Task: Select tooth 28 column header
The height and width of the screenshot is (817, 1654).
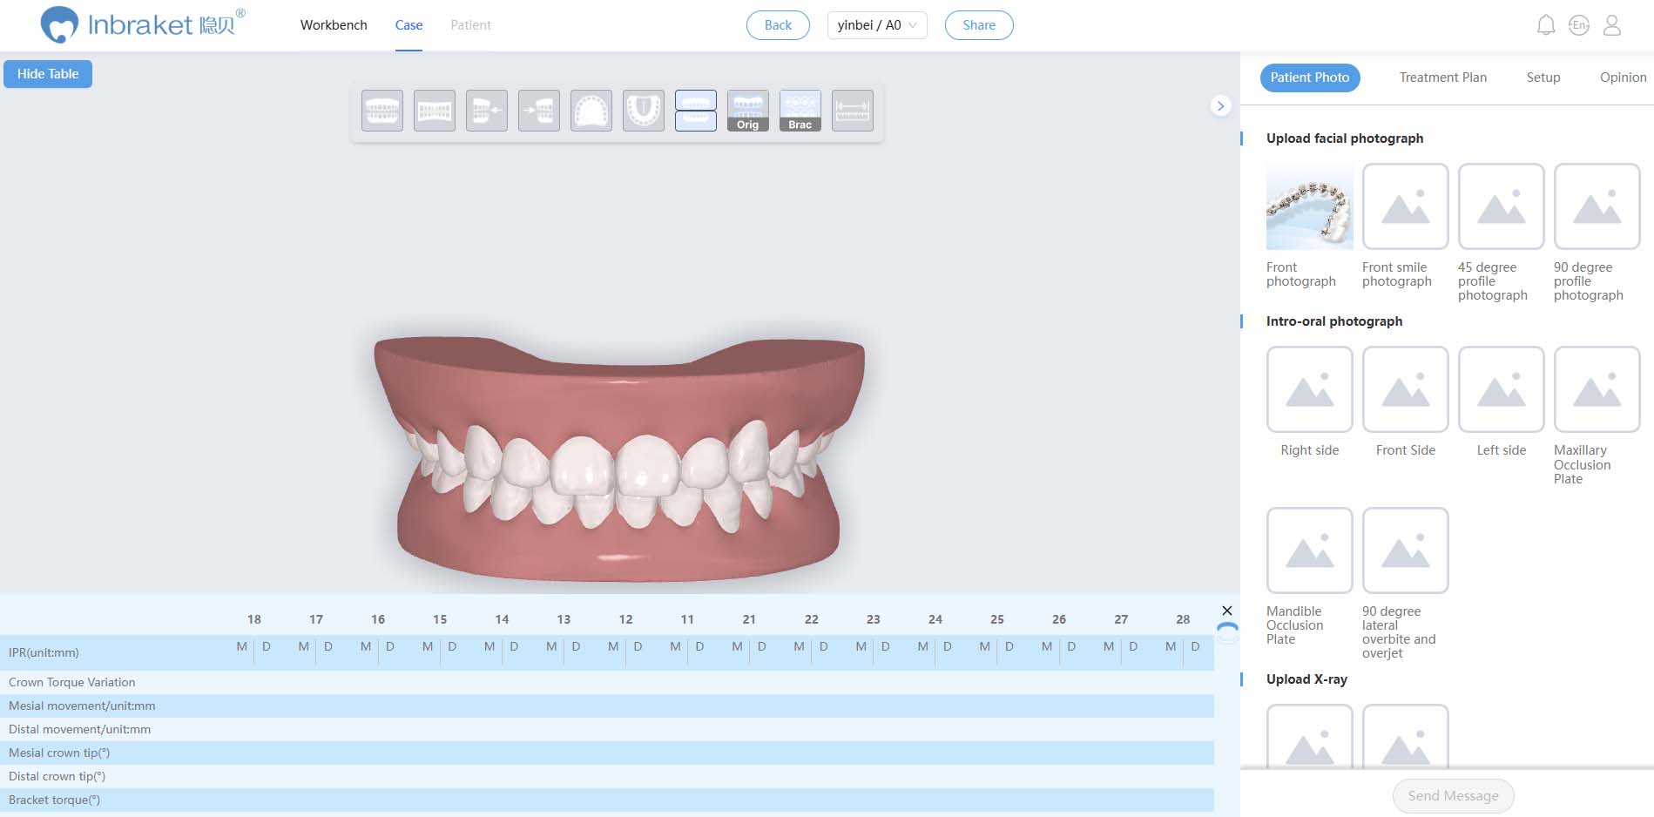Action: [1183, 619]
